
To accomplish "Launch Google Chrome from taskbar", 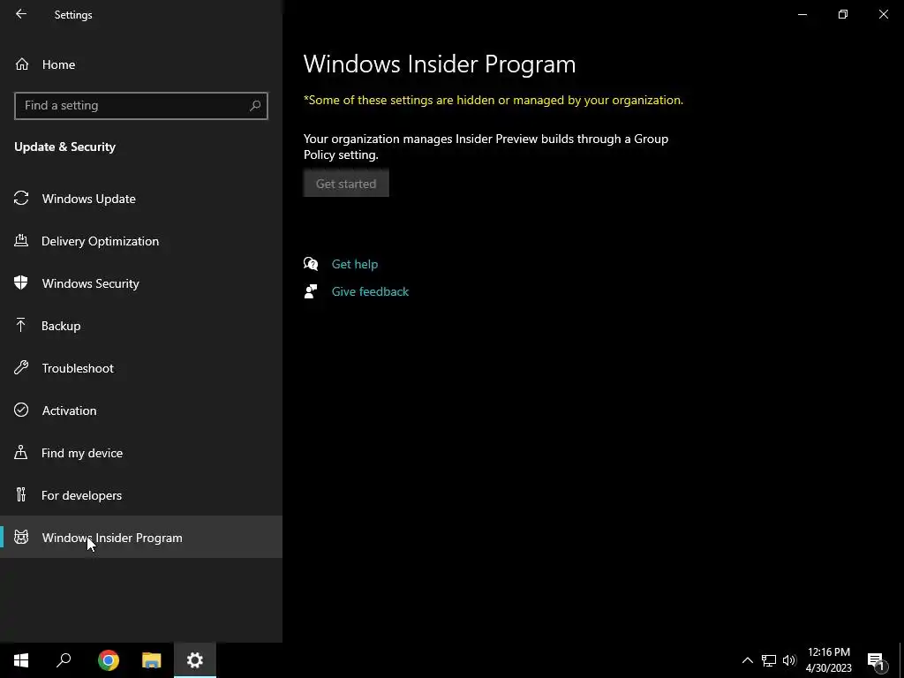I will [109, 660].
